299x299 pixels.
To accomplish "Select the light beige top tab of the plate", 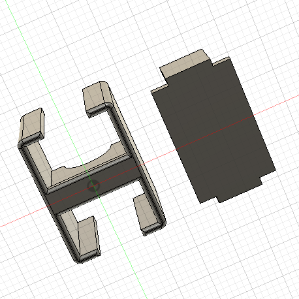I will [x=185, y=63].
